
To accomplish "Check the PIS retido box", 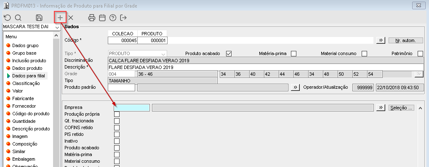I will click(117, 135).
